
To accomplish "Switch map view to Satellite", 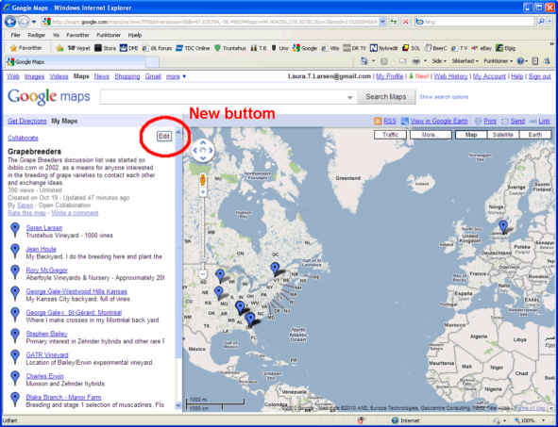I will tap(503, 135).
